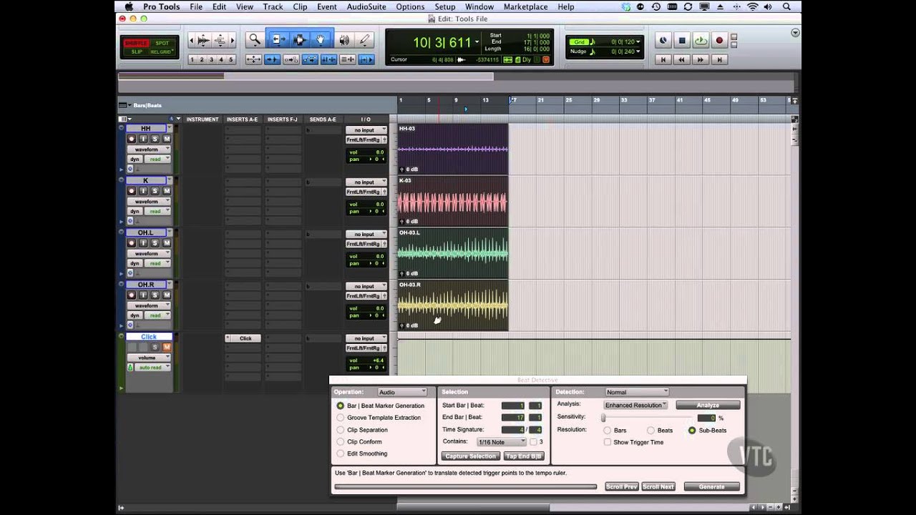Enable Show Trigger Time checkbox

tap(608, 442)
